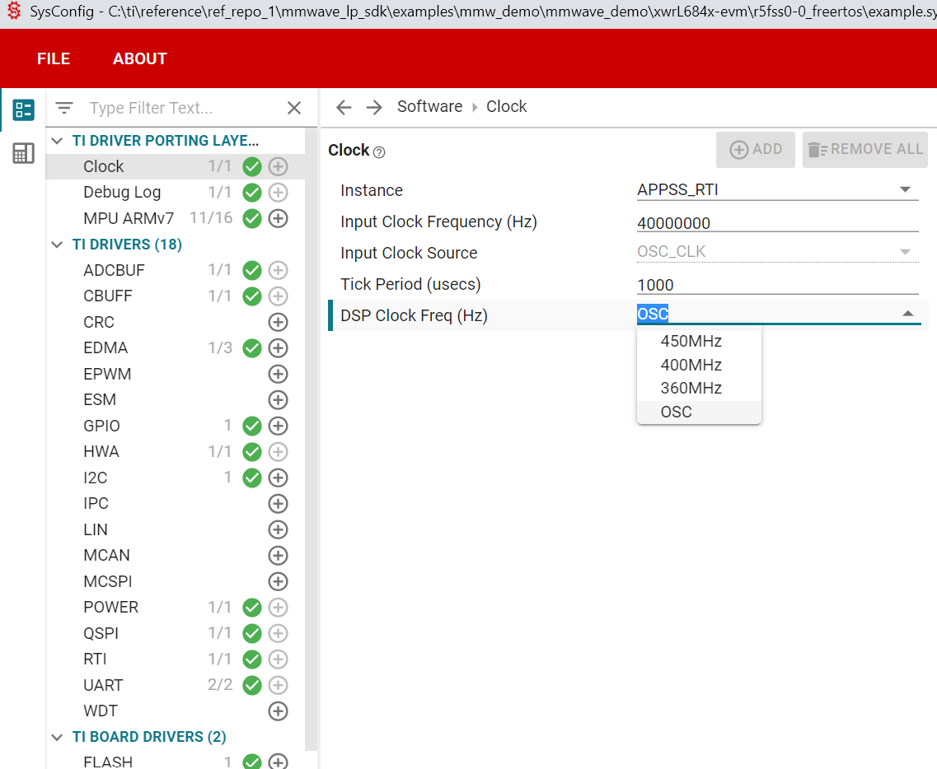
Task: Clear the filter text with X icon
Action: coord(294,108)
